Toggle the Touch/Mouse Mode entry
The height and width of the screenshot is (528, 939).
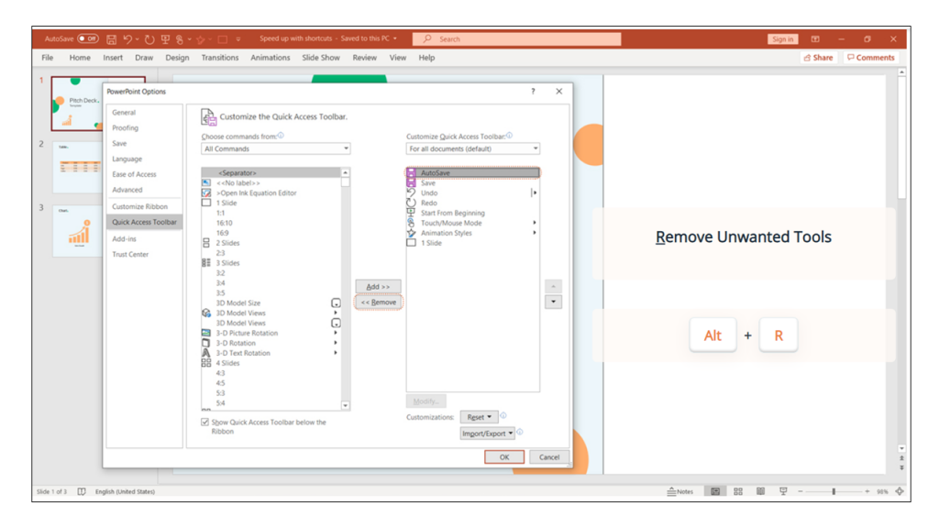click(450, 222)
